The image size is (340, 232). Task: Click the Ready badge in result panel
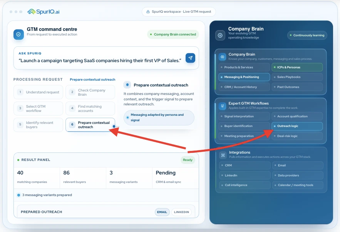188,160
